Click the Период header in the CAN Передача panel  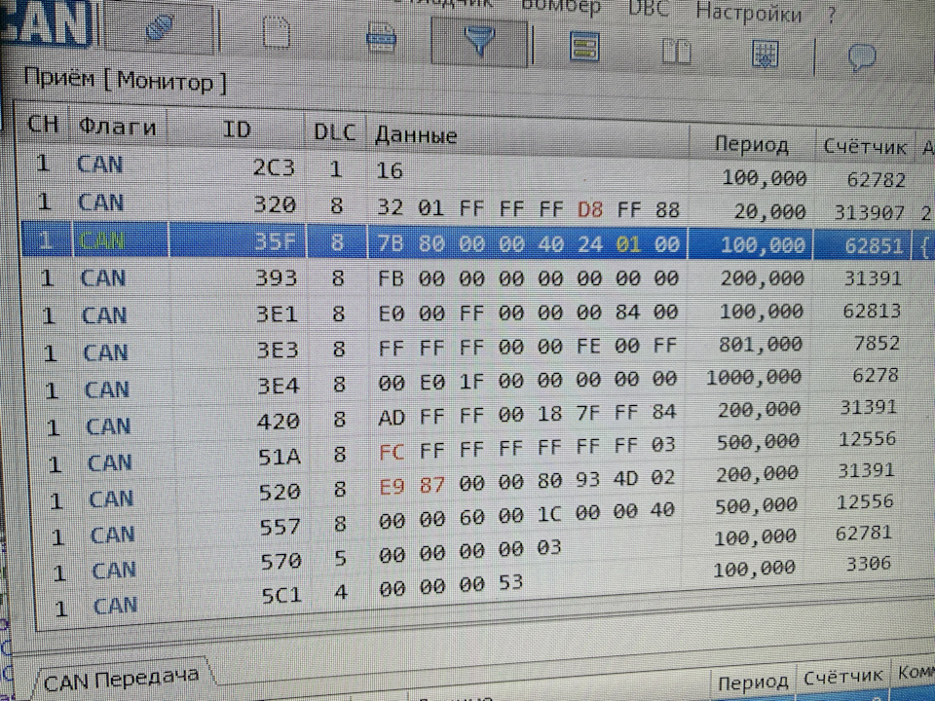point(753,682)
